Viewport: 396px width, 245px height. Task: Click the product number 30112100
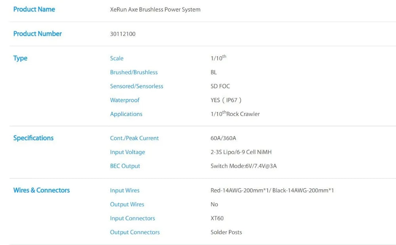(x=123, y=34)
